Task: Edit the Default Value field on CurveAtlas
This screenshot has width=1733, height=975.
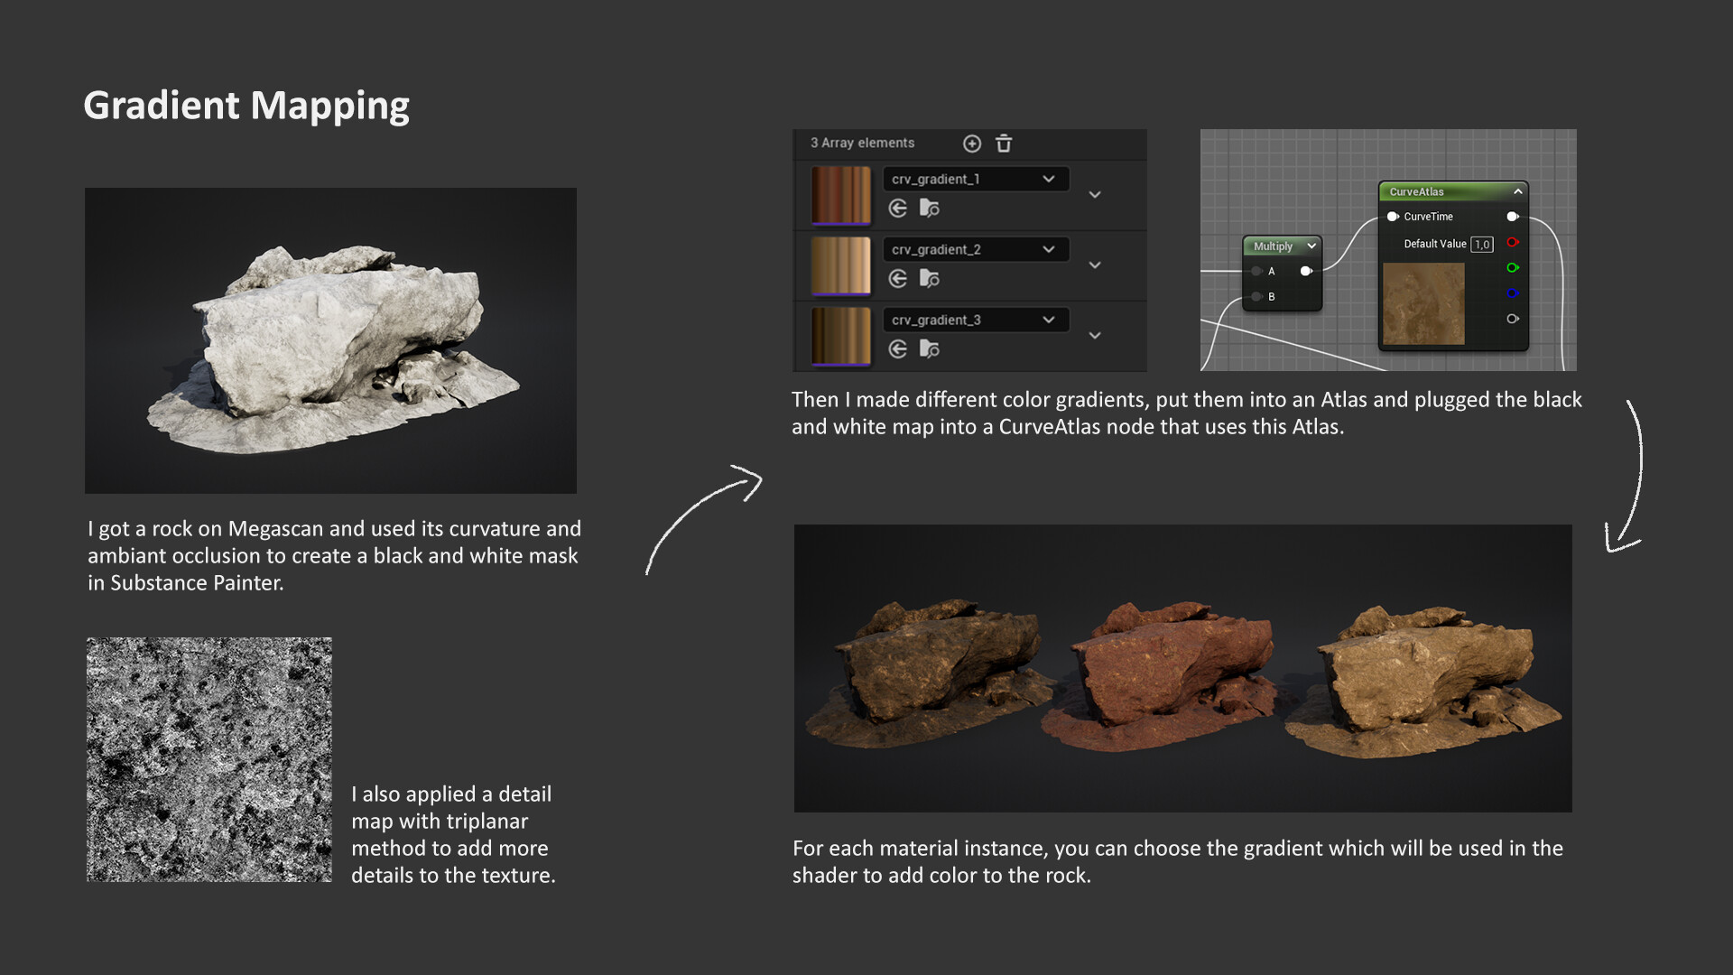Action: point(1480,243)
